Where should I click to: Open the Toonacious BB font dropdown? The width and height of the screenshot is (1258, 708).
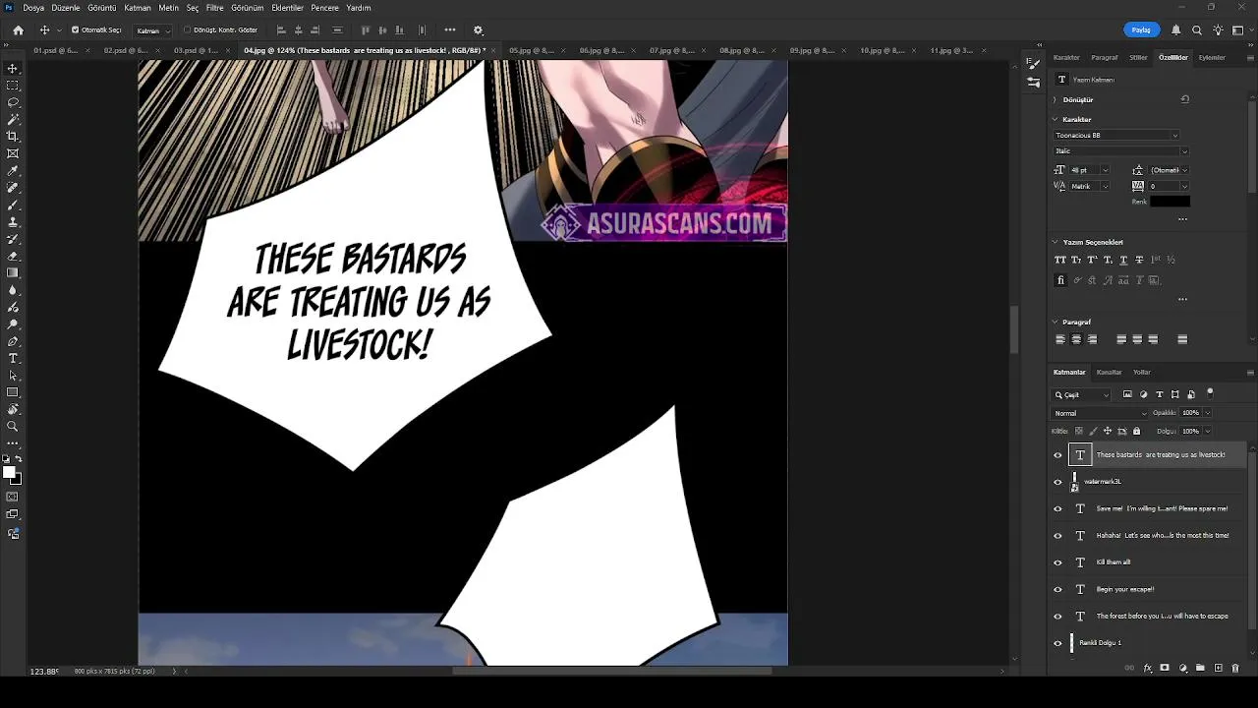coord(1116,135)
